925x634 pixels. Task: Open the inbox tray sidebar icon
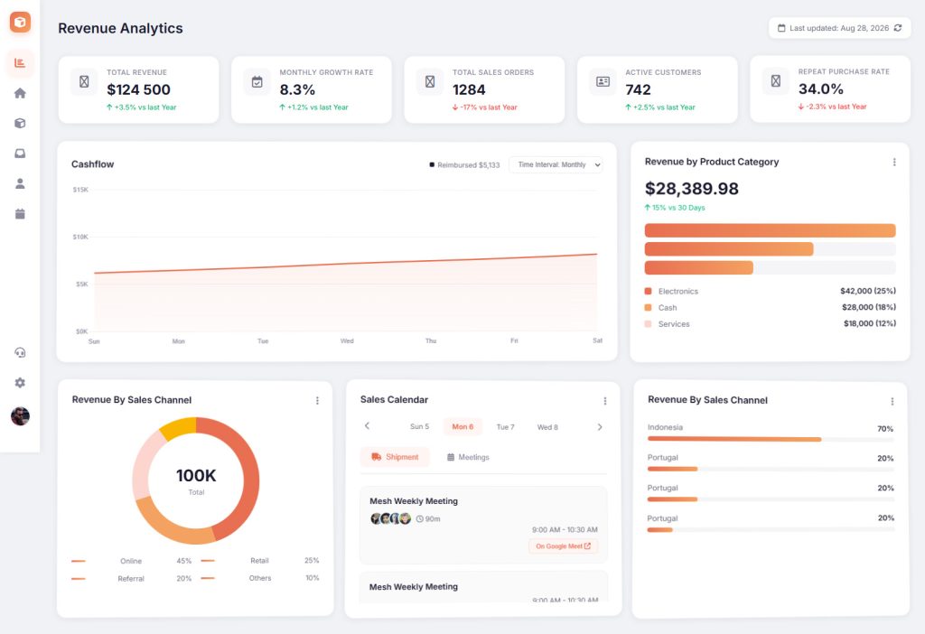point(20,154)
